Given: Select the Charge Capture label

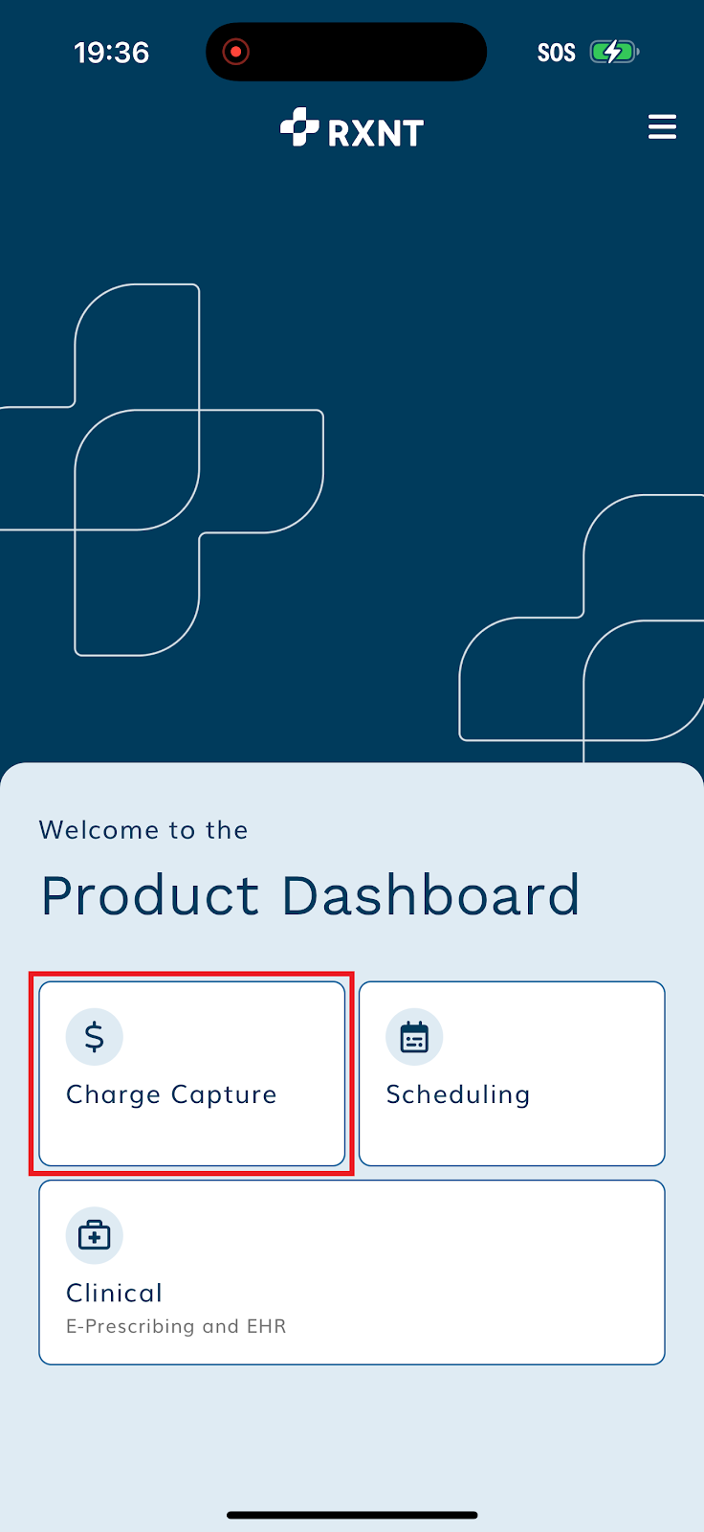Looking at the screenshot, I should (171, 1094).
